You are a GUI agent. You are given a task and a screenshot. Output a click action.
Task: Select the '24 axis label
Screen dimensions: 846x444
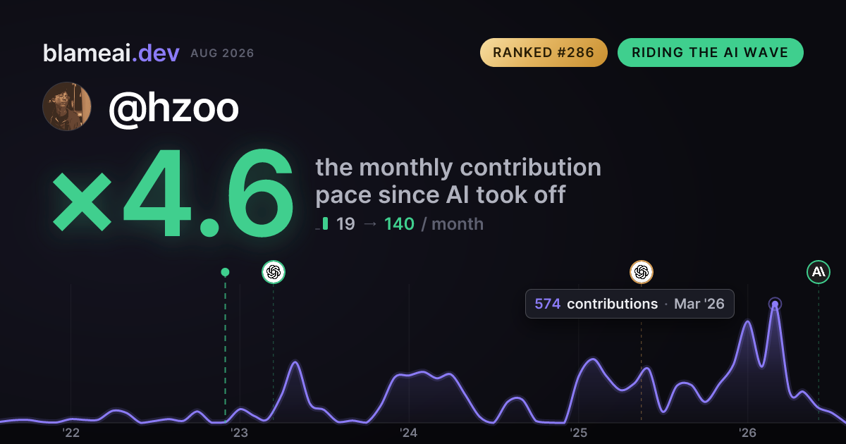[409, 432]
